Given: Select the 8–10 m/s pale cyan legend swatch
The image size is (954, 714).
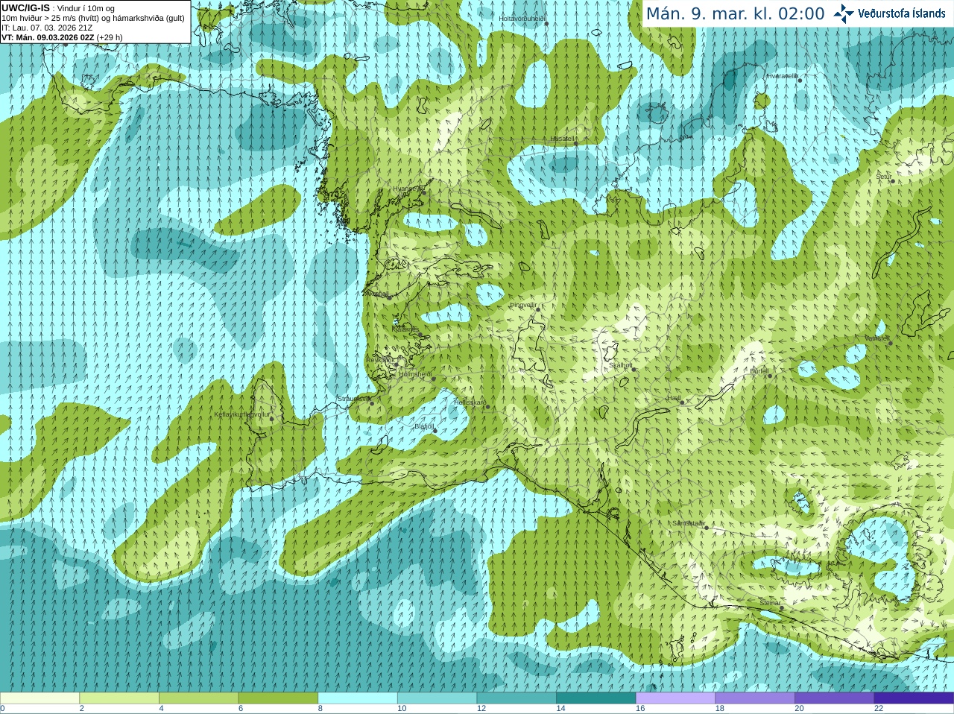Looking at the screenshot, I should tap(358, 698).
